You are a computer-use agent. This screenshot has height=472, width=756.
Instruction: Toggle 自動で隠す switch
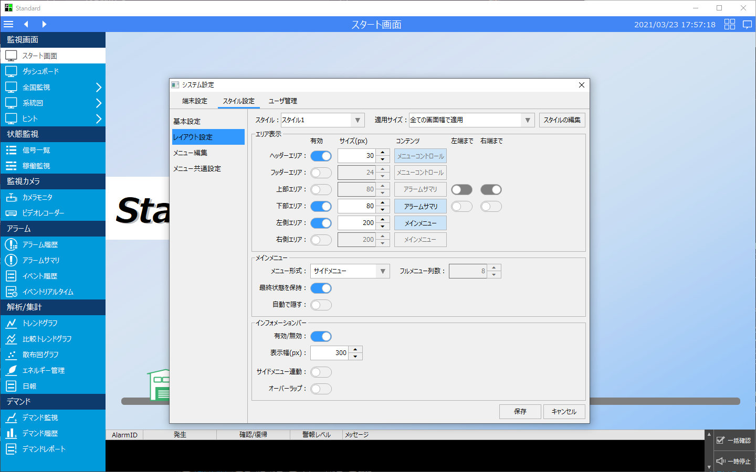321,305
